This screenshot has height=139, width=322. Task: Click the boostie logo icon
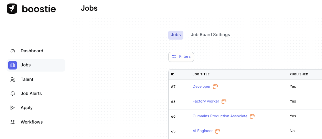click(12, 9)
